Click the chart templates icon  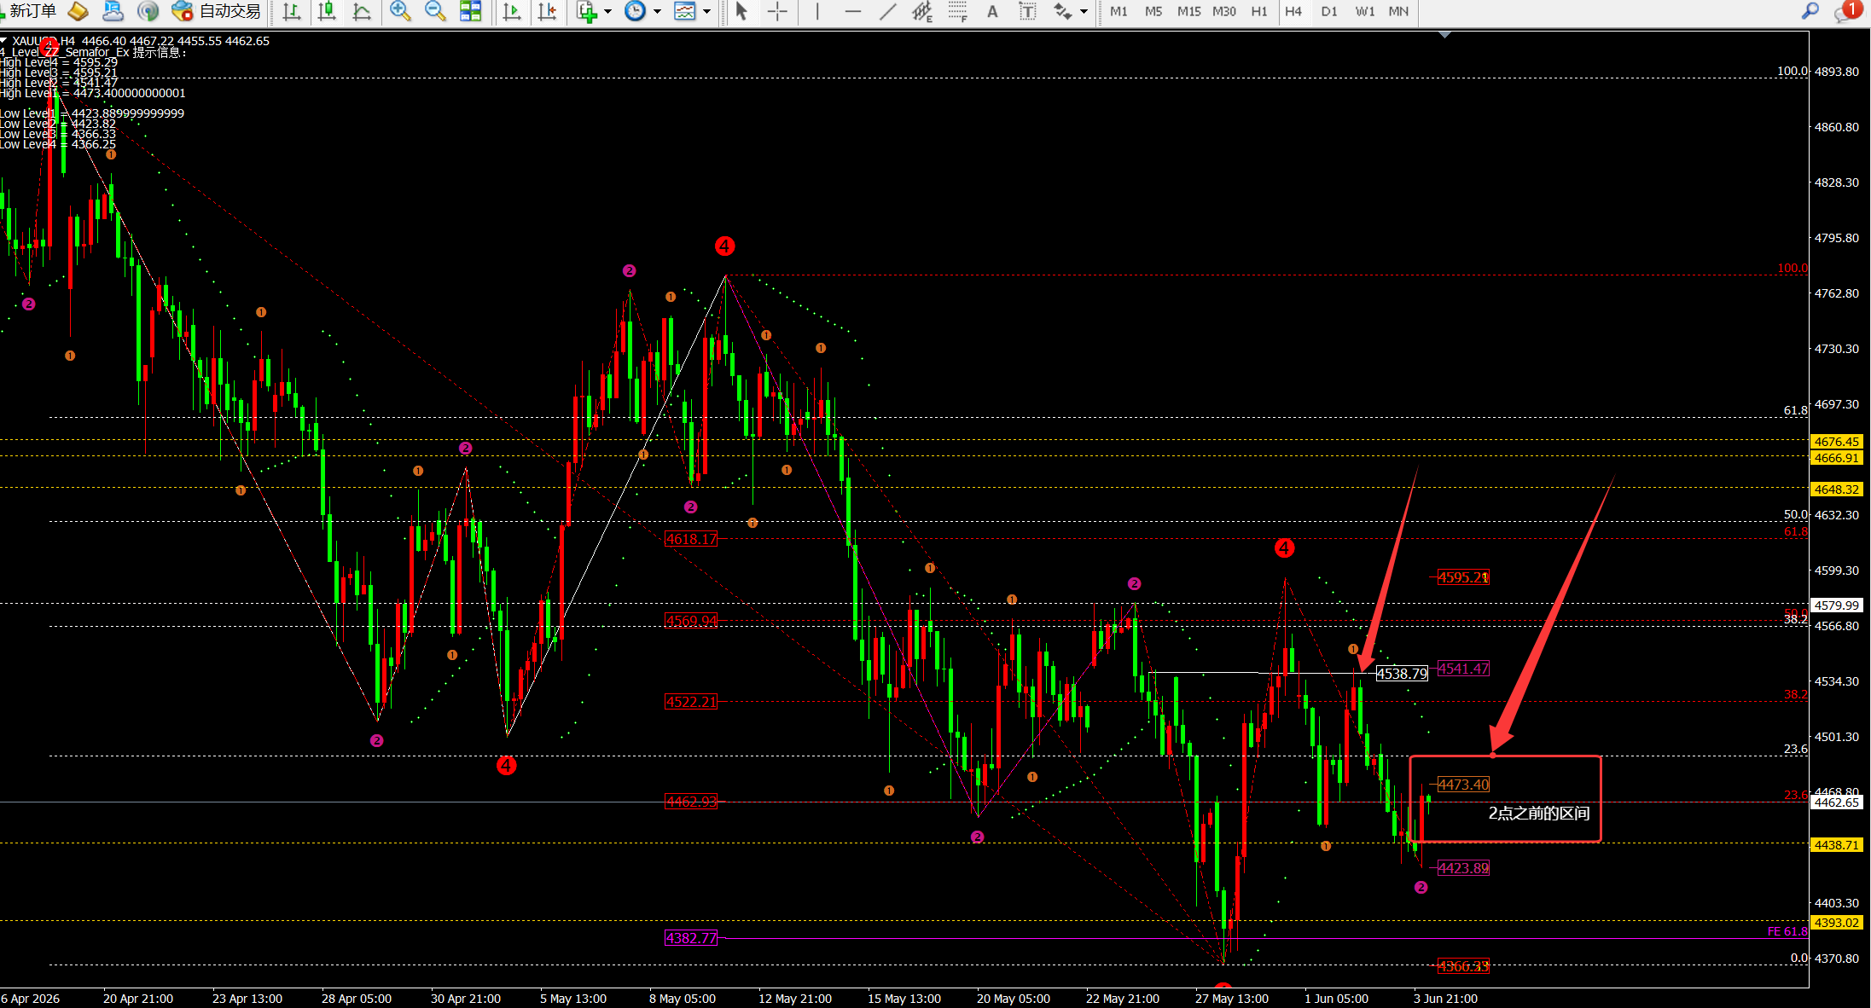pos(684,11)
